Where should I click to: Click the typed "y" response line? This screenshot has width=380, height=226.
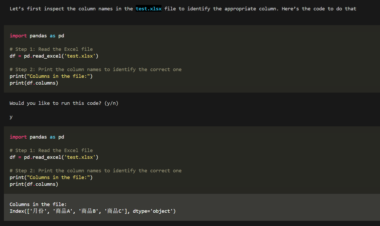[x=11, y=117]
